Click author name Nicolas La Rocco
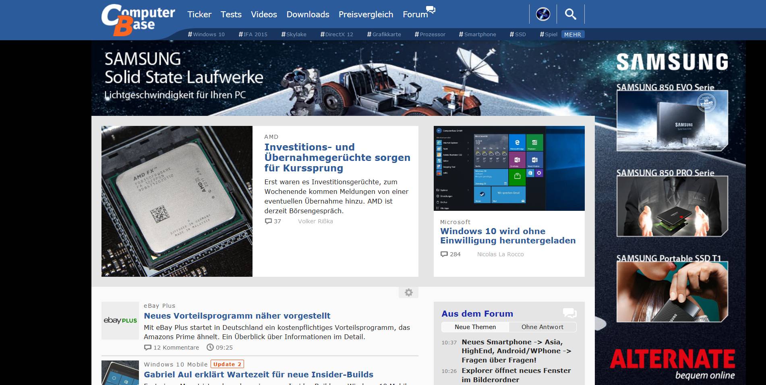This screenshot has width=766, height=385. coord(500,254)
